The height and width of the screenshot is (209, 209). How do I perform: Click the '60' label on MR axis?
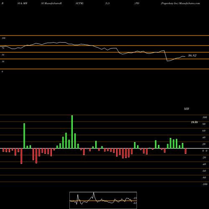(204, 131)
